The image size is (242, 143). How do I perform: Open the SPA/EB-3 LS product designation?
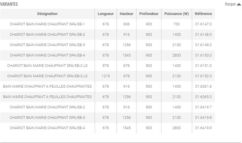pos(47,76)
